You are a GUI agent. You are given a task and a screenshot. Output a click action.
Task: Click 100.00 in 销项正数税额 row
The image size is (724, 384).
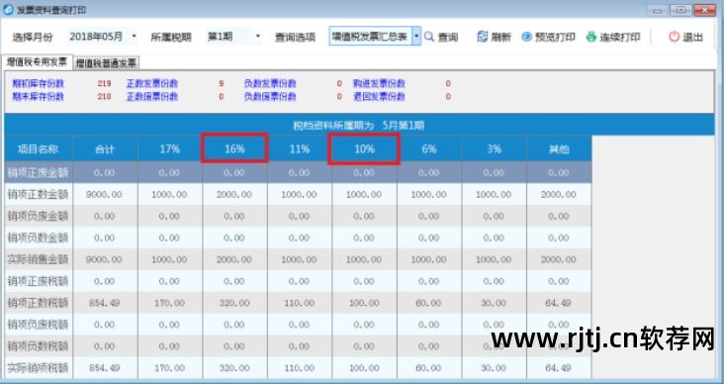(x=364, y=303)
